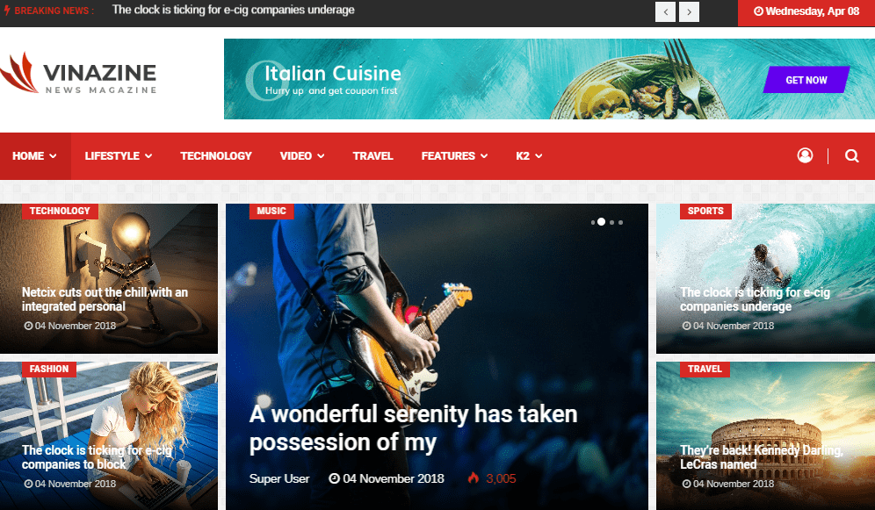This screenshot has height=510, width=875.
Task: Select the second slider dot
Action: (601, 222)
